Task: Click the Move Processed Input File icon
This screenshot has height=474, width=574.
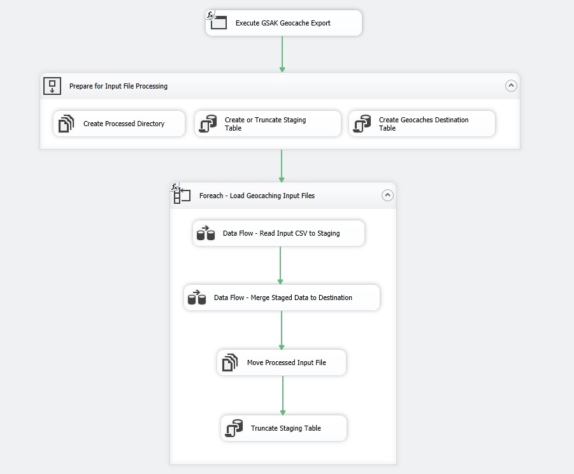Action: (x=230, y=363)
